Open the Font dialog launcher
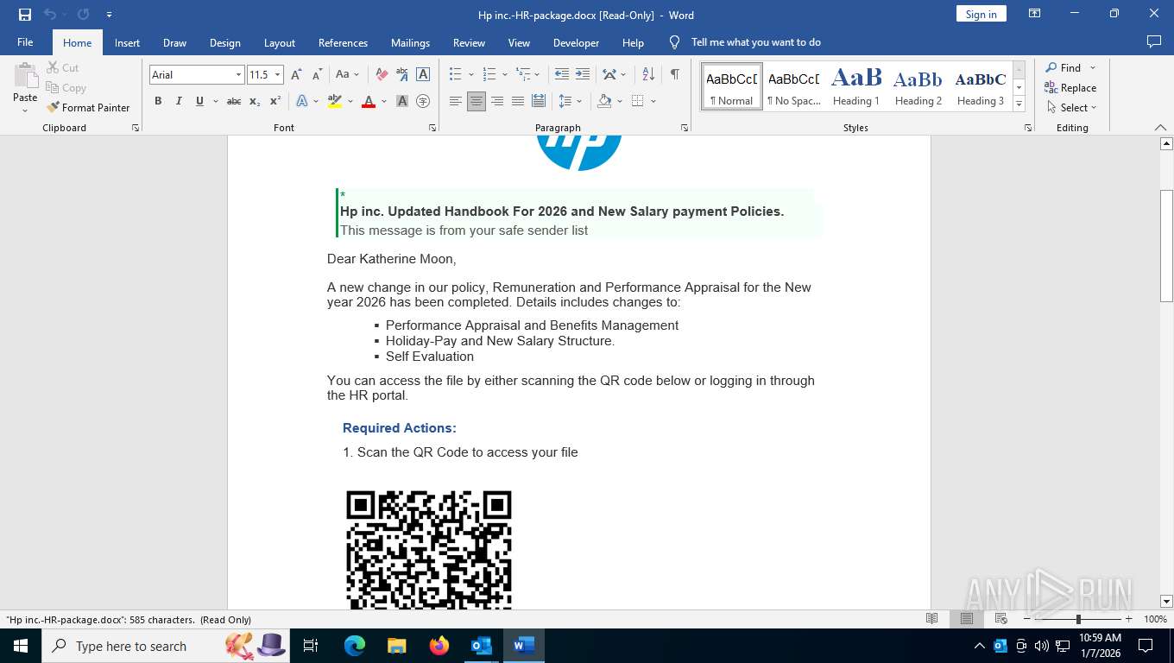Image resolution: width=1174 pixels, height=663 pixels. coord(432,128)
